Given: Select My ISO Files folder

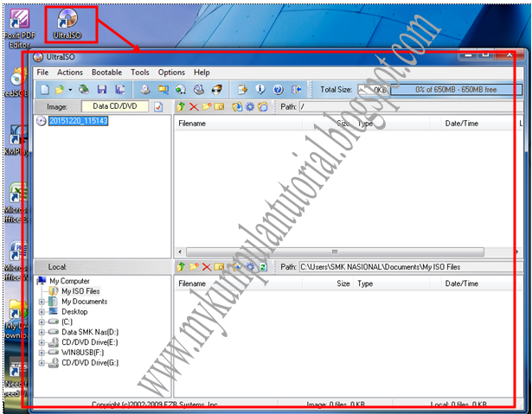Looking at the screenshot, I should click(80, 291).
